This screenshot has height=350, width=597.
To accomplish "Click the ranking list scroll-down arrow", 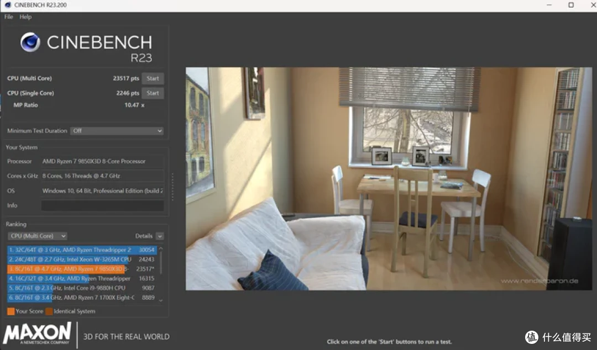I will pos(161,300).
